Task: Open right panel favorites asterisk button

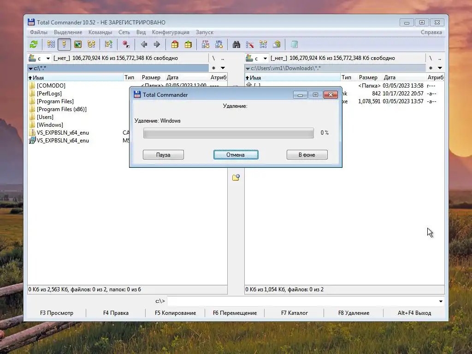Action: pos(431,68)
